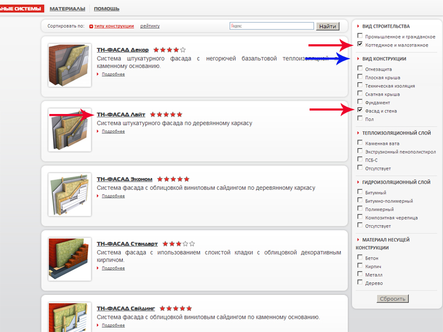
Task: Check the Каменная вата checkbox
Action: click(360, 142)
